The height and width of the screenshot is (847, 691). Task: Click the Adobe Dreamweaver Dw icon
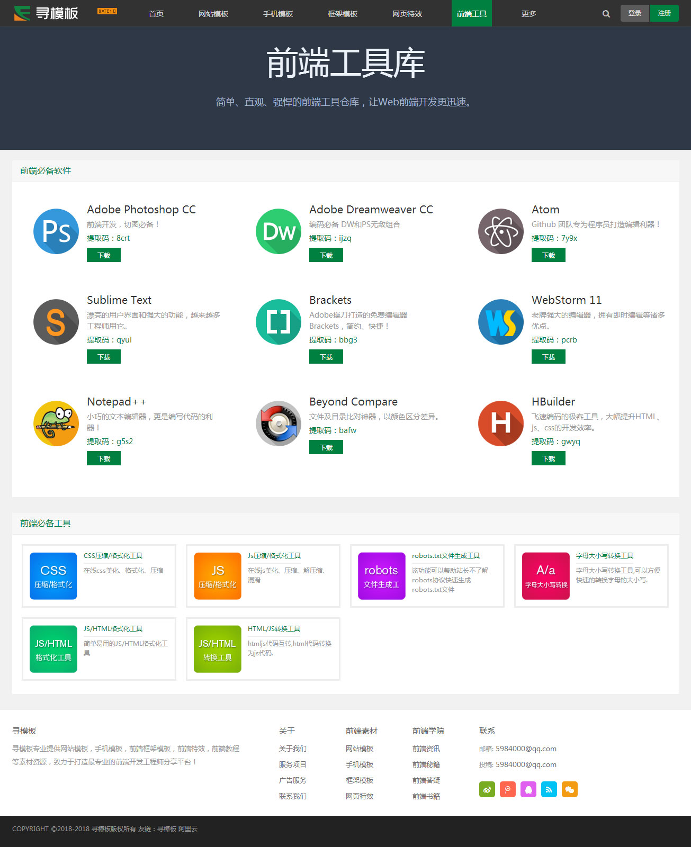[x=279, y=231]
